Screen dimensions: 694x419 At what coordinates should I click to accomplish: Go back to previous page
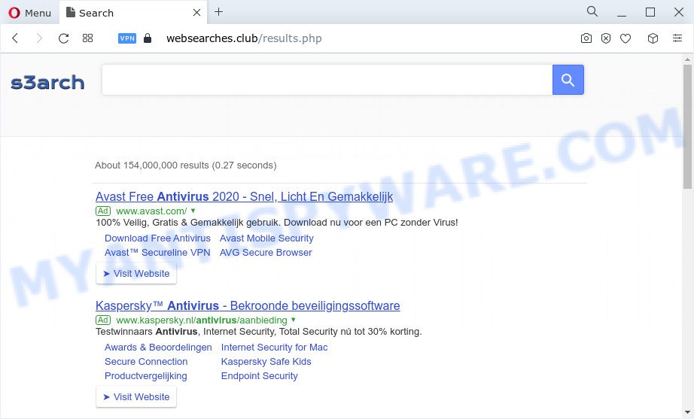pyautogui.click(x=15, y=38)
